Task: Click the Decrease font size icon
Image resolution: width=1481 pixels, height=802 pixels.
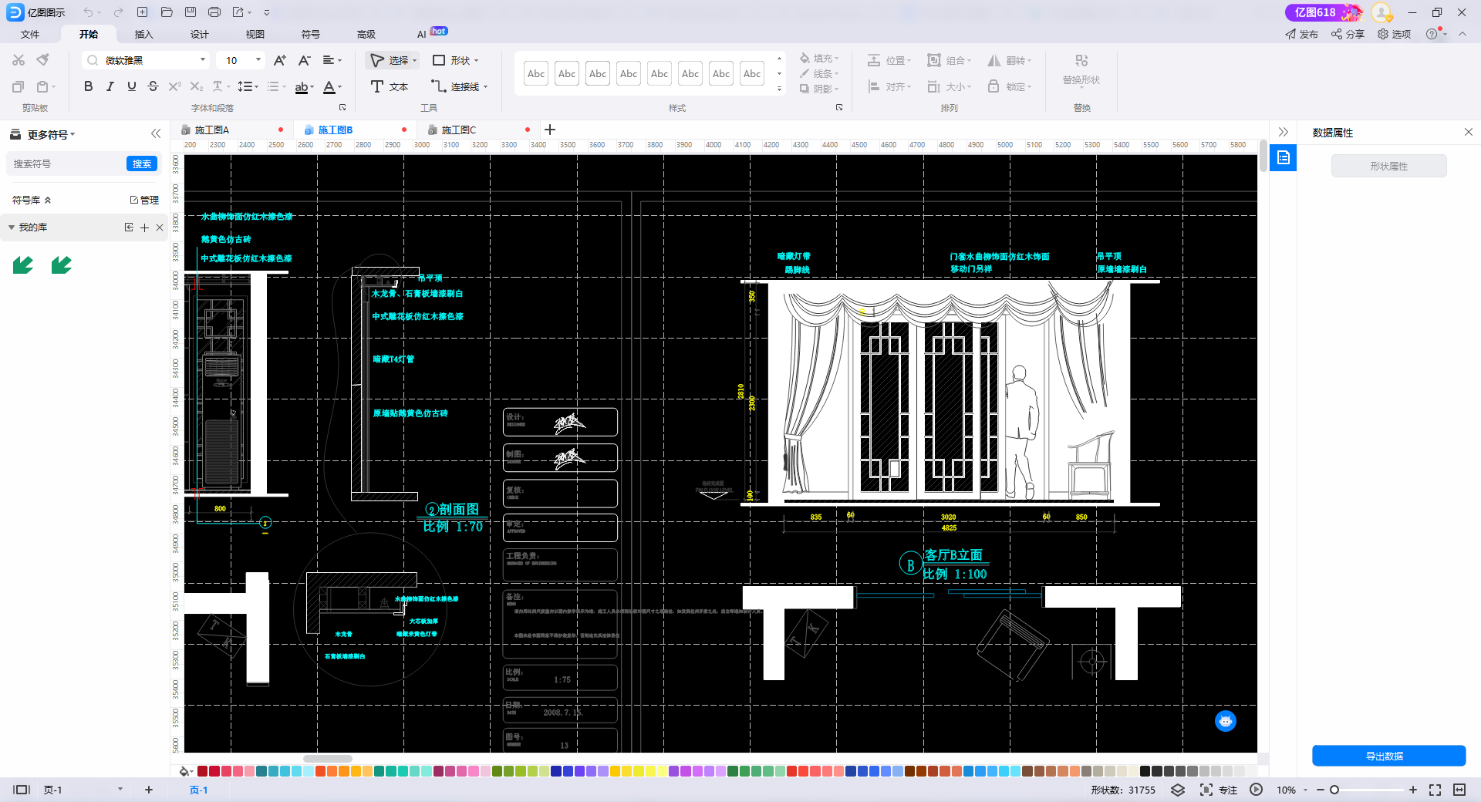Action: coord(305,60)
